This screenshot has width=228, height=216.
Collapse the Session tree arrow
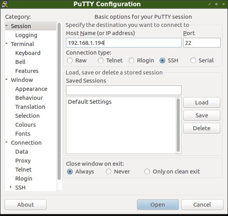(7, 26)
